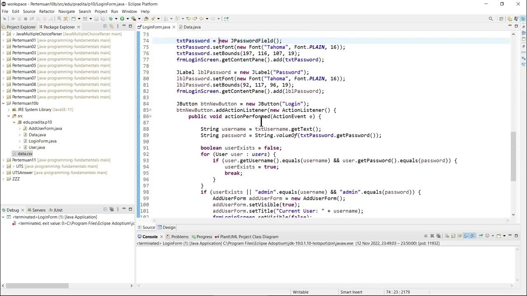Minimize the Console panel

tap(510, 236)
